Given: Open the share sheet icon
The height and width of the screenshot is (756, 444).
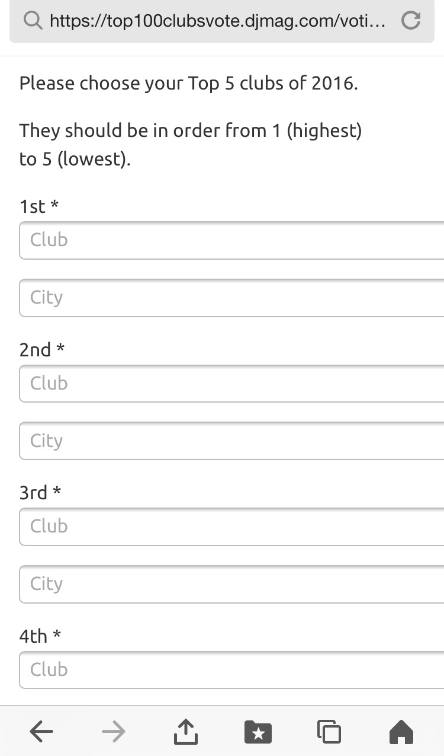Looking at the screenshot, I should tap(185, 731).
